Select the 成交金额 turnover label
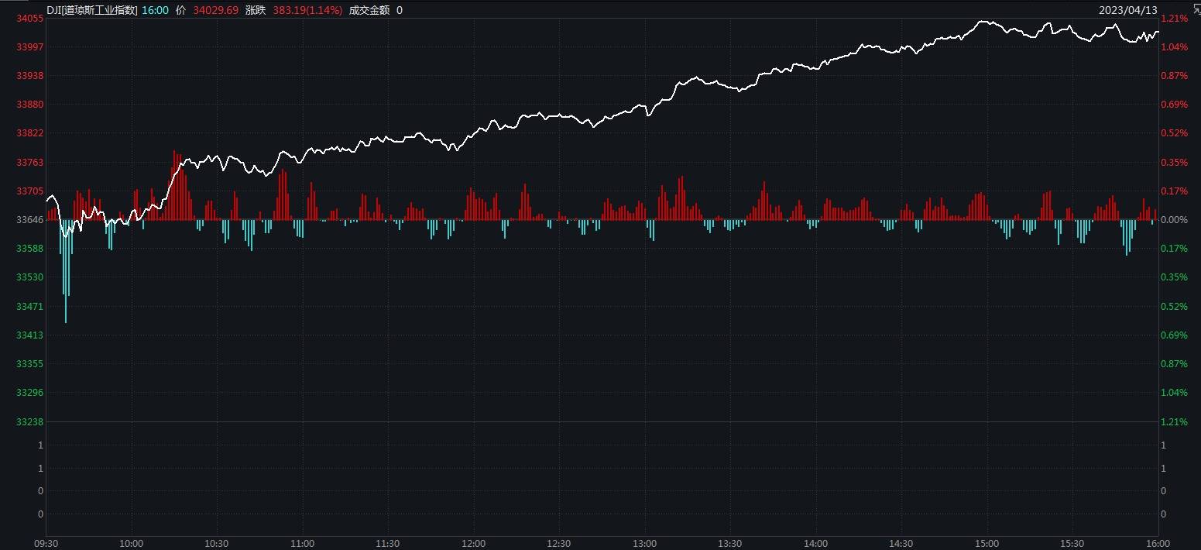Viewport: 1201px width, 550px height. click(x=370, y=10)
